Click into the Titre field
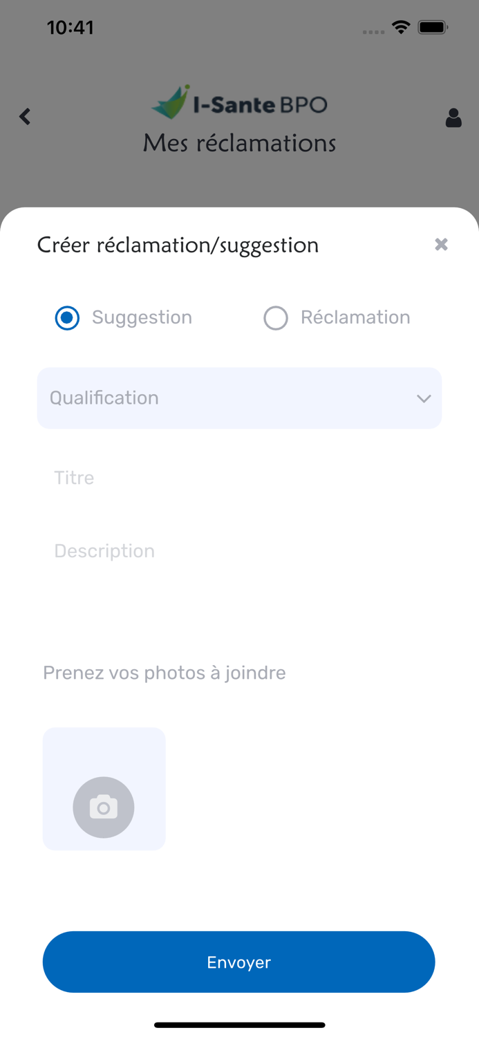 coord(239,478)
